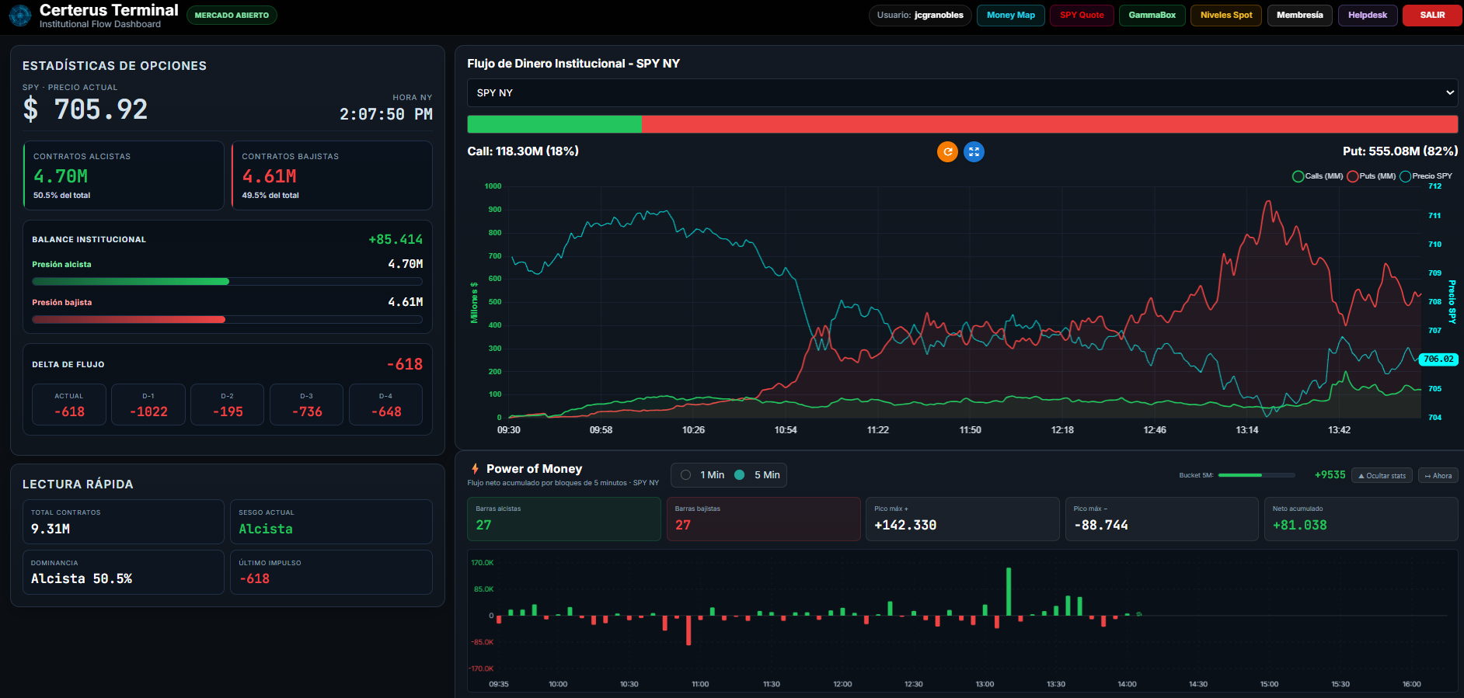Viewport: 1464px width, 698px height.
Task: Select the 5 Min radio option
Action: point(740,475)
